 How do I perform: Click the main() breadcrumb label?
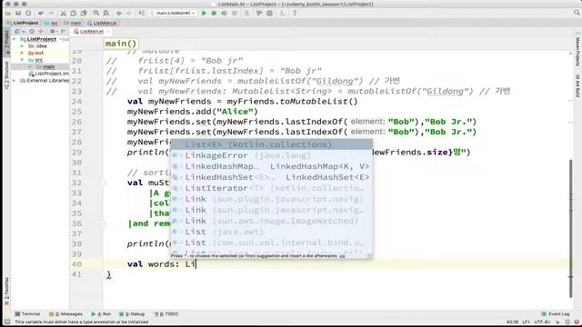coord(121,44)
